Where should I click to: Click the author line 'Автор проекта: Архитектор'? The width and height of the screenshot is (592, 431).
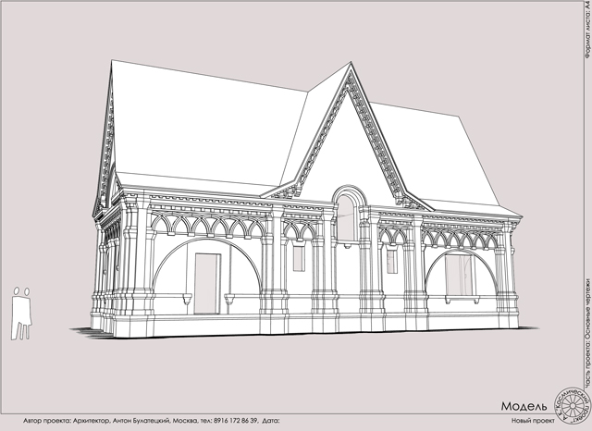click(x=67, y=421)
